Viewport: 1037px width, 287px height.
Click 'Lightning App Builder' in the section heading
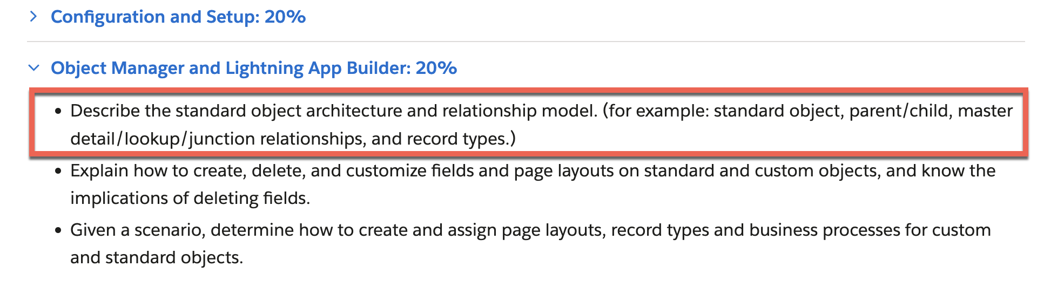pos(318,68)
